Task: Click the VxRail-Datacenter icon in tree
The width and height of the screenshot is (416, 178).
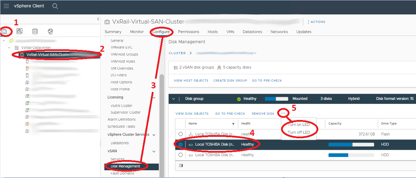Action: click(17, 47)
